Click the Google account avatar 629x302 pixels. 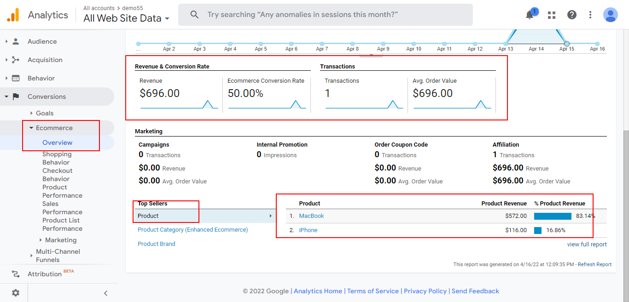pyautogui.click(x=610, y=15)
